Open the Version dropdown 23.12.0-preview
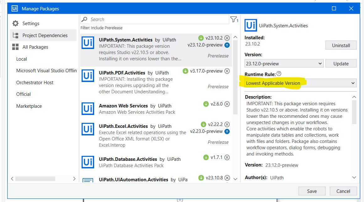Image resolution: width=364 pixels, height=202 pixels. point(284,63)
